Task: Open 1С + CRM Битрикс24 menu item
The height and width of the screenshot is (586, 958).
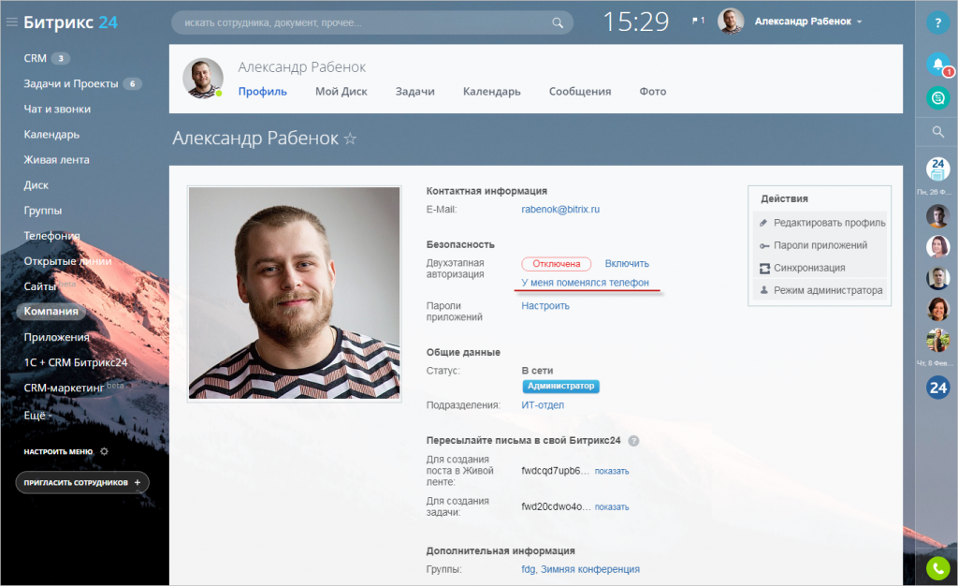Action: click(76, 362)
